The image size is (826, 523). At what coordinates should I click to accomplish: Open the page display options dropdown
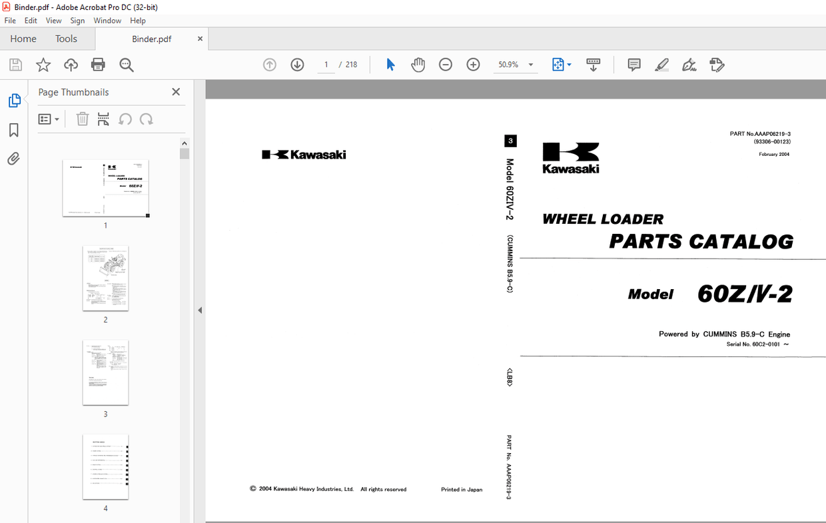click(x=562, y=64)
